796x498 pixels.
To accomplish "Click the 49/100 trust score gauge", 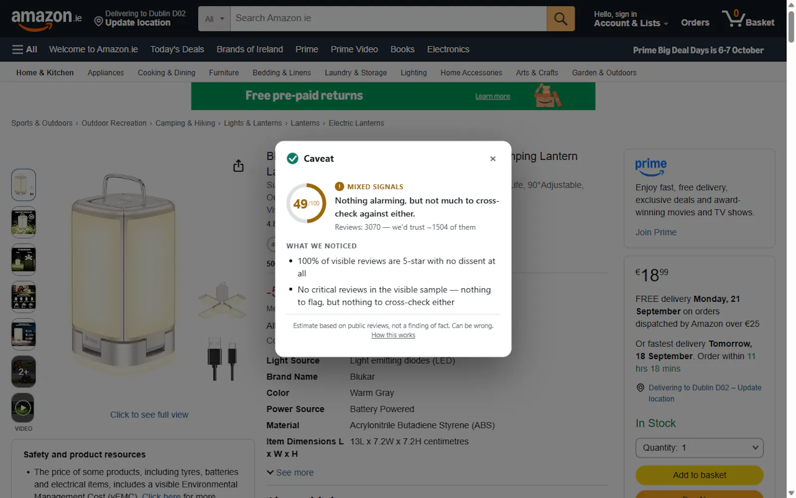I will (x=306, y=203).
